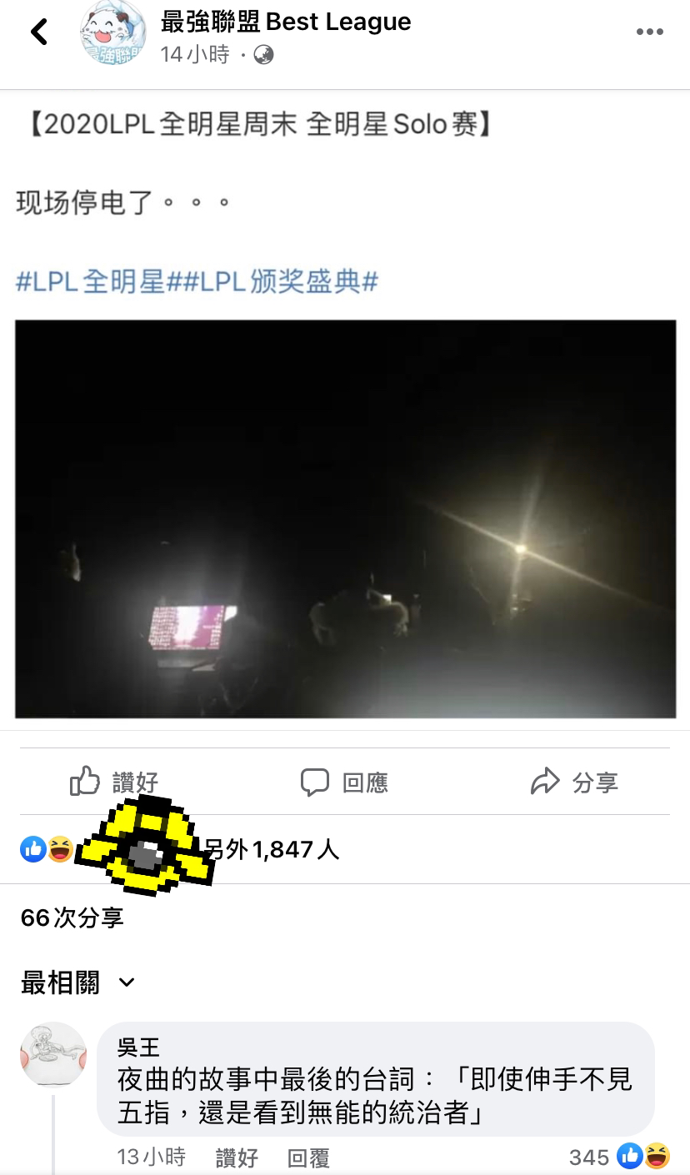This screenshot has width=690, height=1175.
Task: Open the 最強聯盟 Best League page name
Action: 286,22
